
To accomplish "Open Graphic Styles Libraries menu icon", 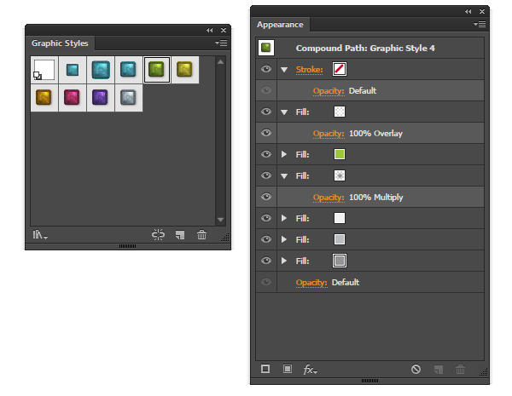I will pos(40,235).
